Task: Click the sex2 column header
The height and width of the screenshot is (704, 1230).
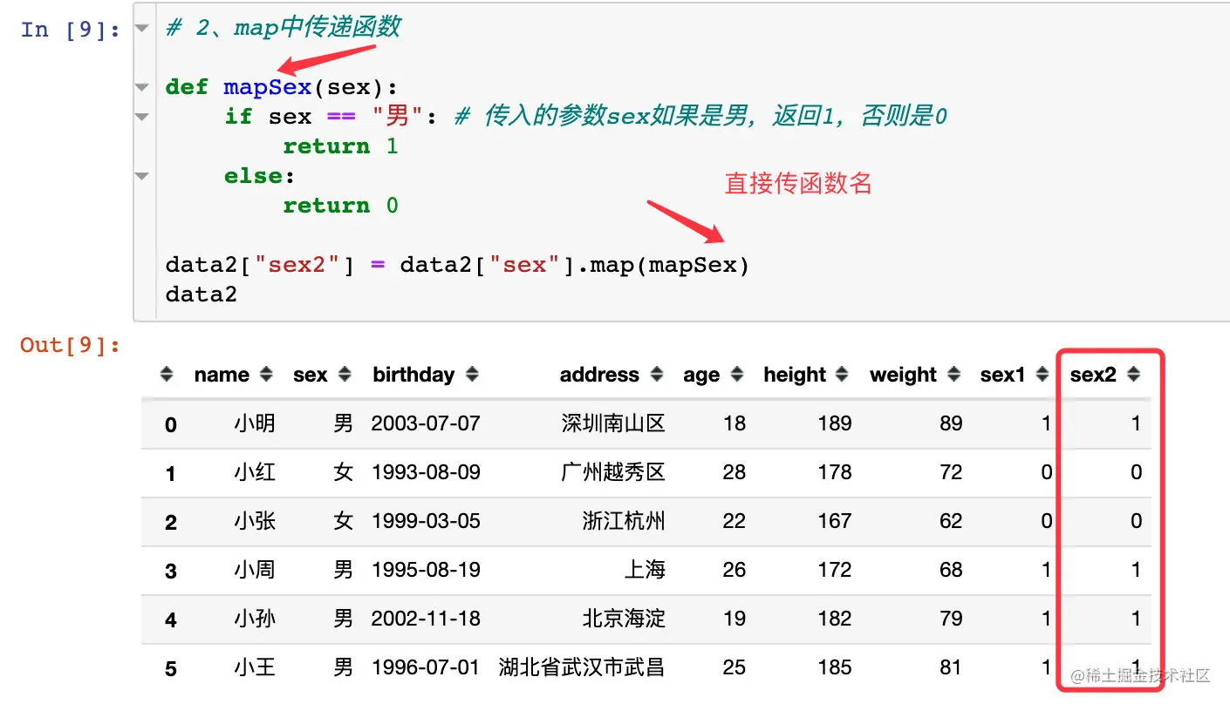Action: click(x=1093, y=375)
